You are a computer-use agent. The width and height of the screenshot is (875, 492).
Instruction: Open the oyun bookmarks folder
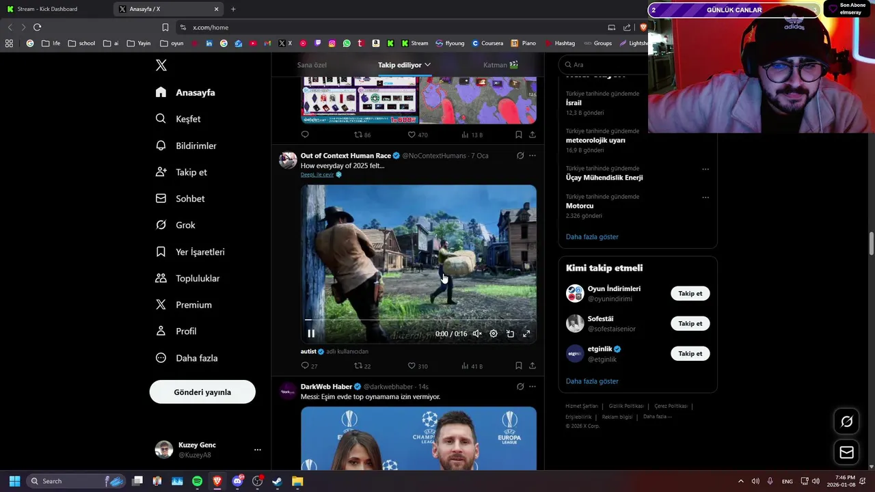click(172, 43)
